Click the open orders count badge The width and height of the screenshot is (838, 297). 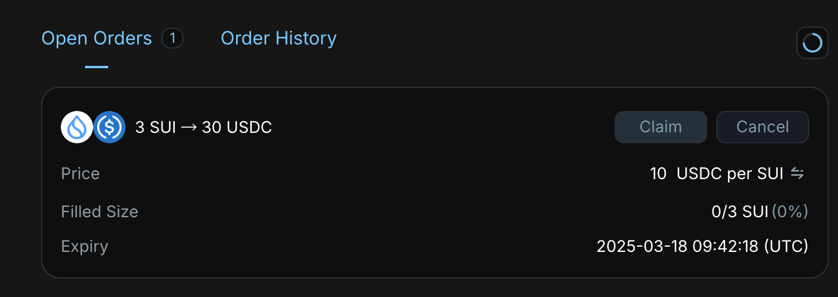tap(172, 39)
